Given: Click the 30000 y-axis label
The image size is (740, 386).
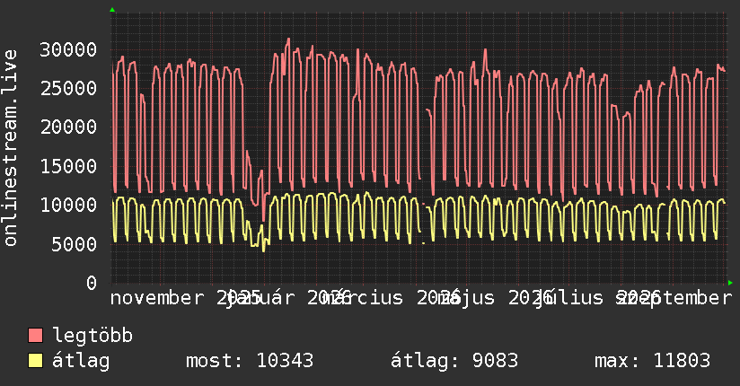Looking at the screenshot, I should point(68,49).
